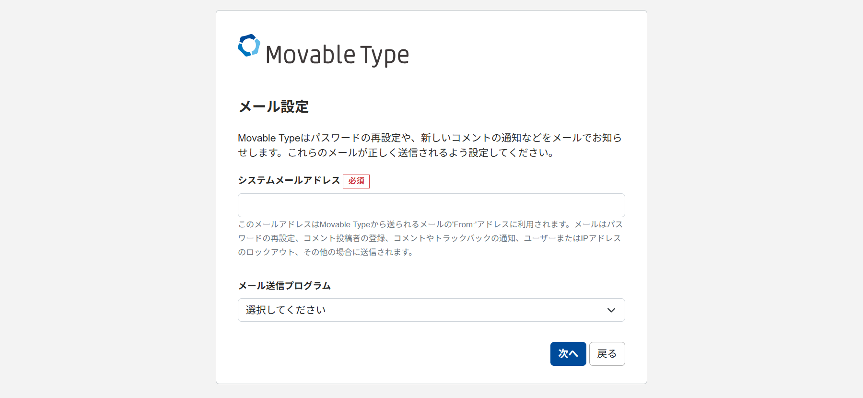Click the "Type" word in the logo

click(x=385, y=55)
